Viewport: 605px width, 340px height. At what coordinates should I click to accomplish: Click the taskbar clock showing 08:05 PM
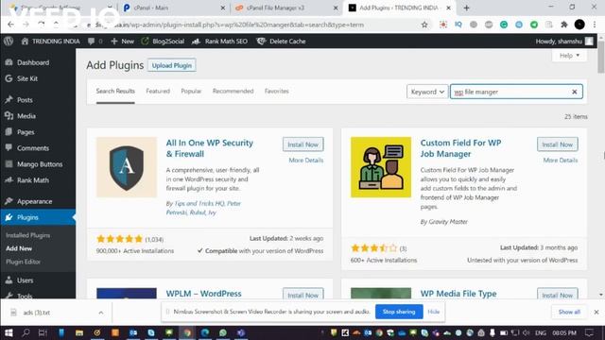coord(564,332)
